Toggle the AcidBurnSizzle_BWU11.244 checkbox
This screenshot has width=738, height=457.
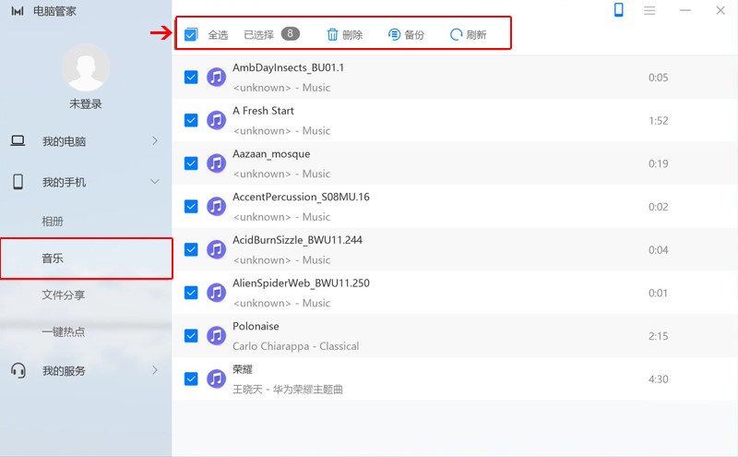[x=191, y=249]
